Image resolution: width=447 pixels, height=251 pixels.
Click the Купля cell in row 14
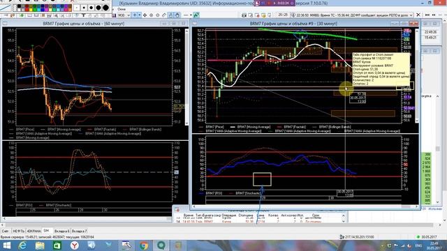coord(226,221)
